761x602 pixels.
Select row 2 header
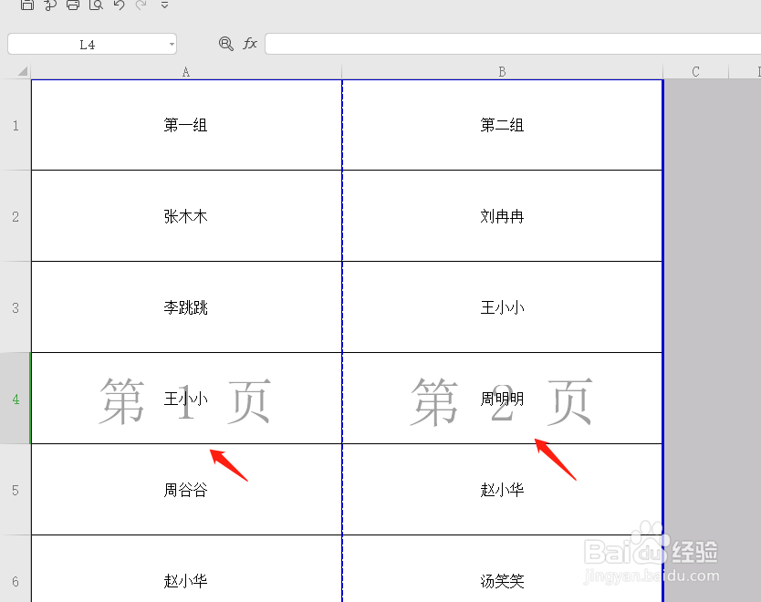16,216
